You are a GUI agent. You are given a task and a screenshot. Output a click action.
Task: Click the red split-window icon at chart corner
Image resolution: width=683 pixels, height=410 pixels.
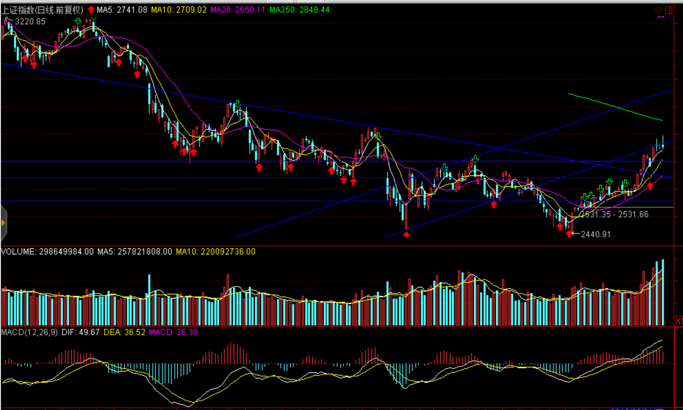[669, 10]
